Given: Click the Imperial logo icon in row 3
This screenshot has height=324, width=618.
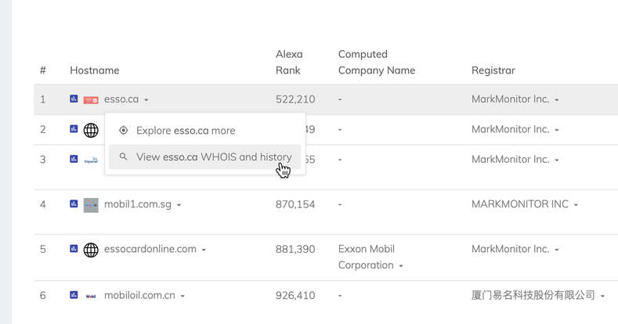Looking at the screenshot, I should [x=91, y=160].
